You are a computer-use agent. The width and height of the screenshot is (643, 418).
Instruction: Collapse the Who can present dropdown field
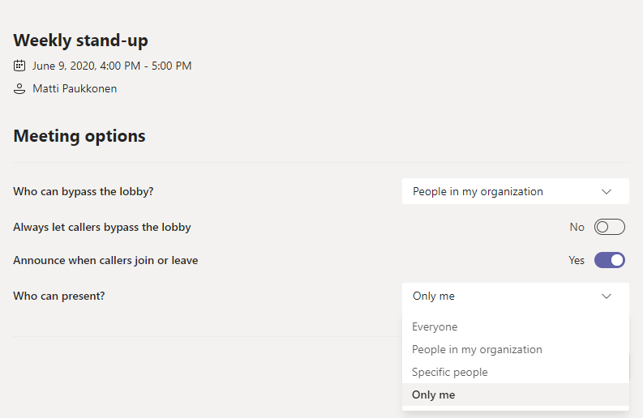click(x=515, y=296)
